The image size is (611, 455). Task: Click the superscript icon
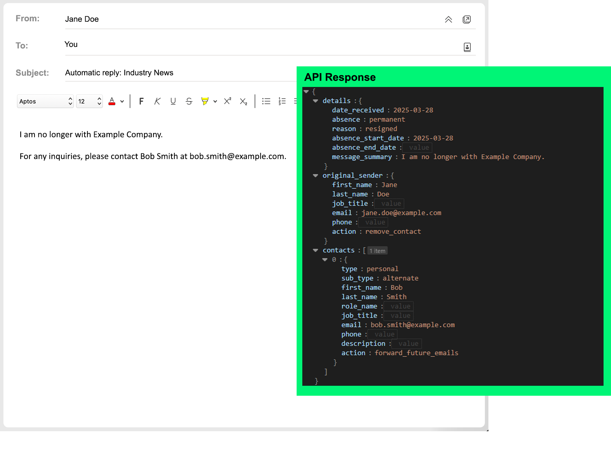[x=228, y=101]
